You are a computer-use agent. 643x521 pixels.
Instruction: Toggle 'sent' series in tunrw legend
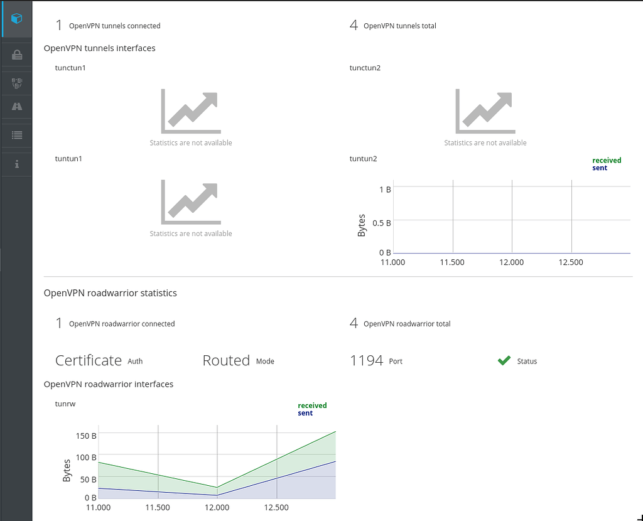pyautogui.click(x=305, y=413)
